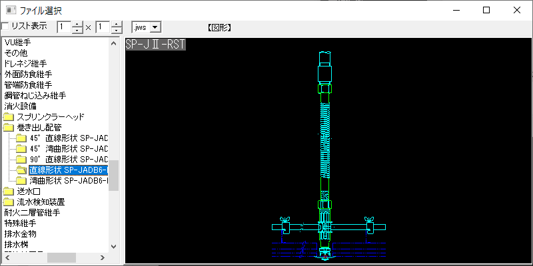Viewport: 533px width, 266px height.
Task: Select the 排水金物 tree entry
Action: point(21,233)
